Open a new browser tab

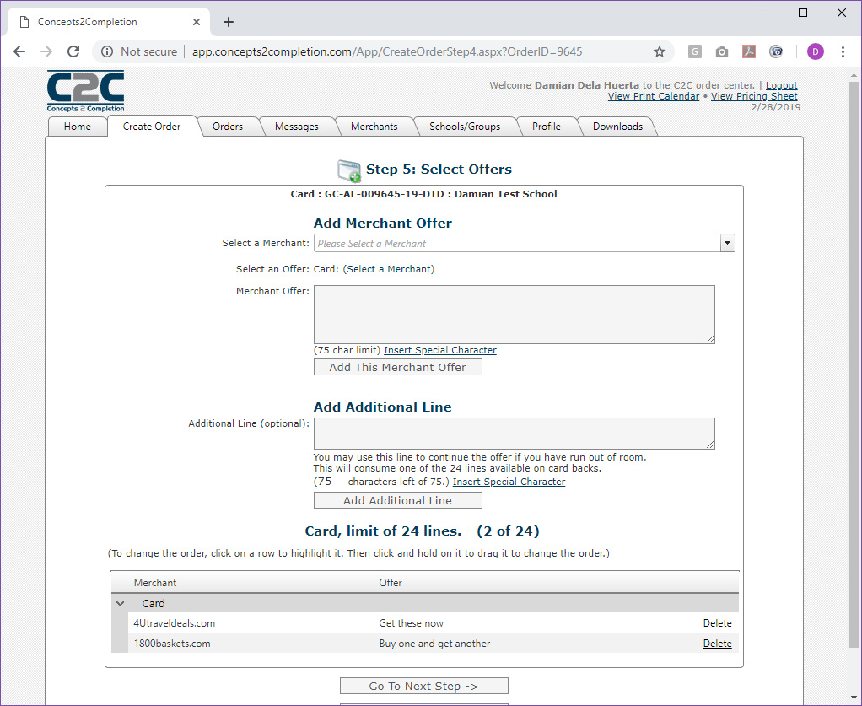click(229, 22)
